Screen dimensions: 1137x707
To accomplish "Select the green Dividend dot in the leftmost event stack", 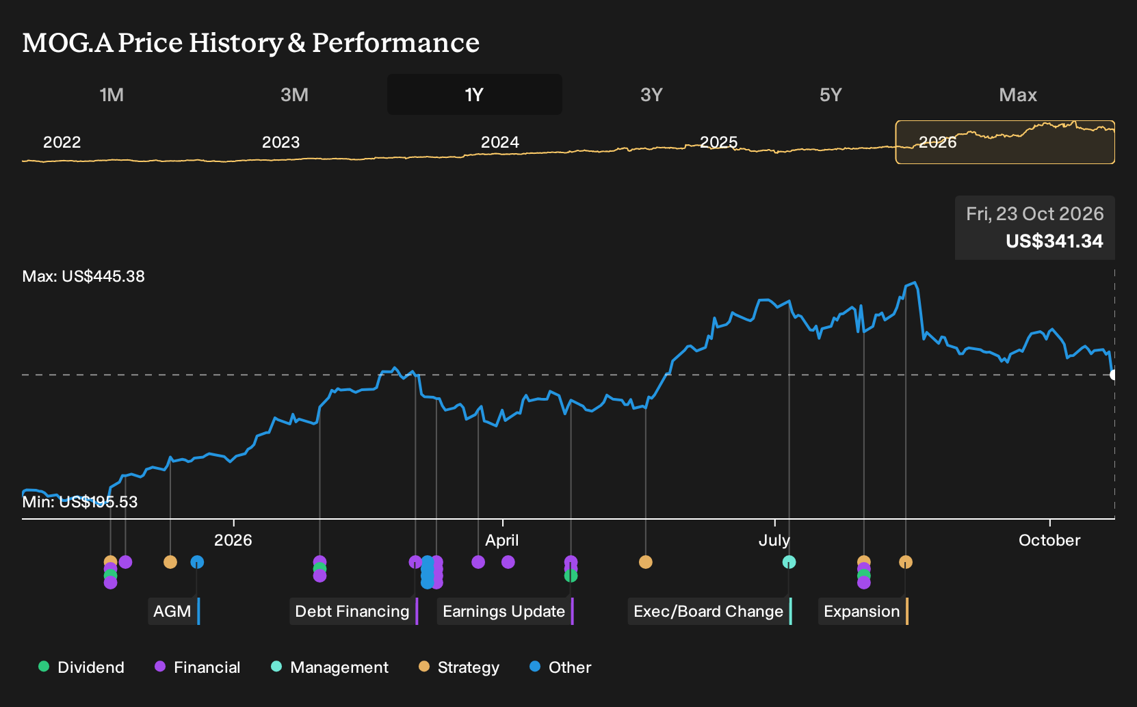I will (110, 576).
